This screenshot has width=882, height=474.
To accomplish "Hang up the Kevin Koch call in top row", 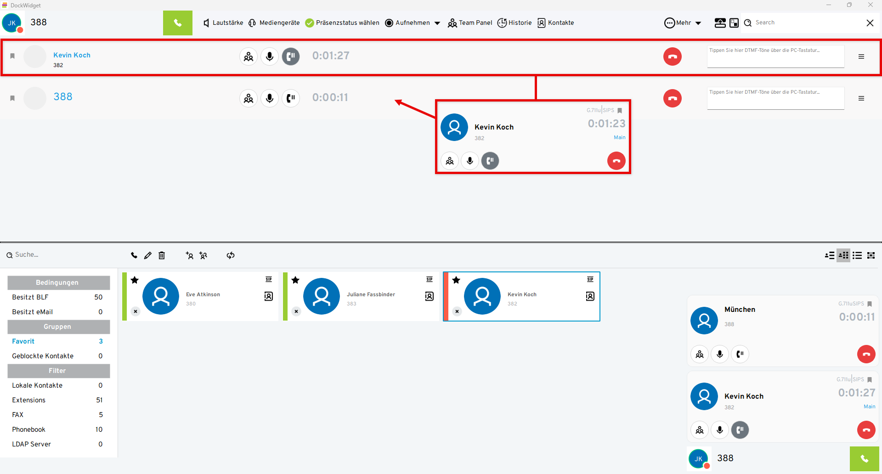I will click(x=672, y=56).
